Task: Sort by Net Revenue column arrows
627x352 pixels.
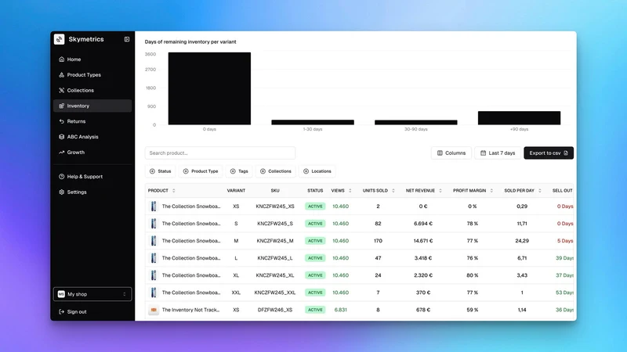Action: [440, 191]
